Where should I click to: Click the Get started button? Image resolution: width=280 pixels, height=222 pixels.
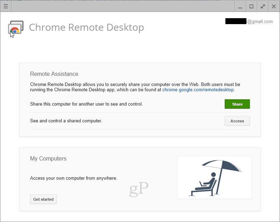click(43, 199)
